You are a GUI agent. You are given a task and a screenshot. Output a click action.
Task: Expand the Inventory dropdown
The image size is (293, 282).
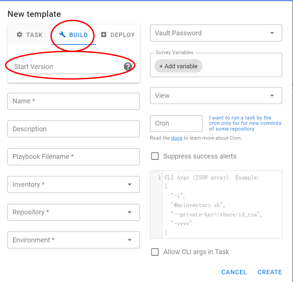click(129, 184)
